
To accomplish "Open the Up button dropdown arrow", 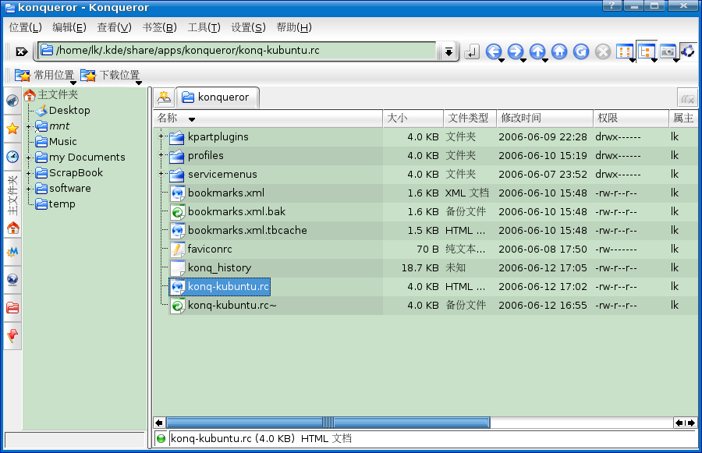I will (x=545, y=60).
